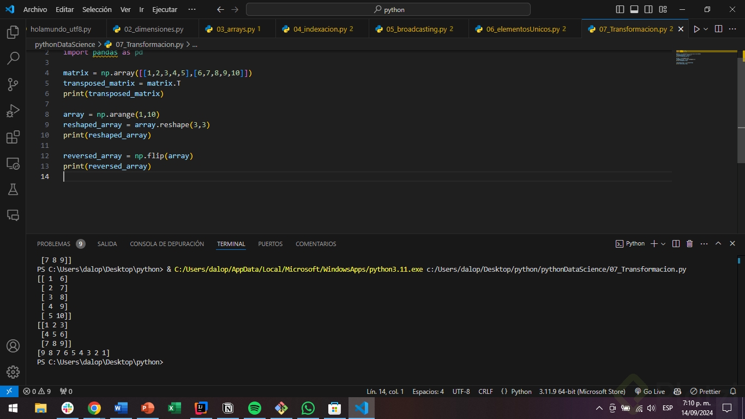The height and width of the screenshot is (419, 745).
Task: Toggle the secondary sidebar layout button
Action: click(x=648, y=9)
